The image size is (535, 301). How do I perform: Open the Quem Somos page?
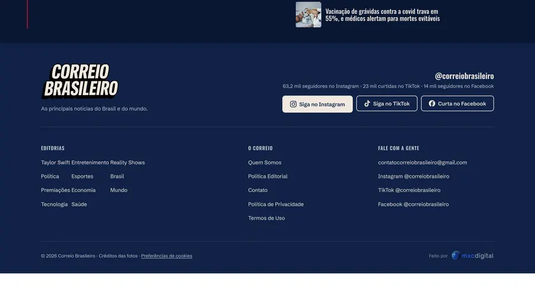pos(265,162)
